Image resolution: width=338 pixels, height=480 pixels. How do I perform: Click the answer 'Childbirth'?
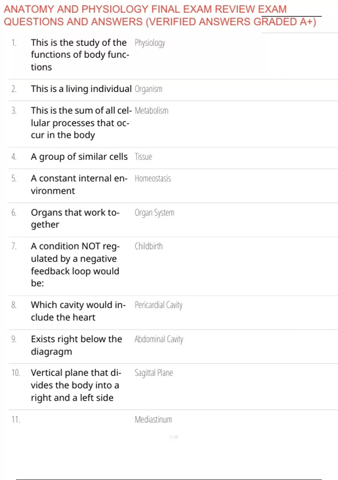149,246
